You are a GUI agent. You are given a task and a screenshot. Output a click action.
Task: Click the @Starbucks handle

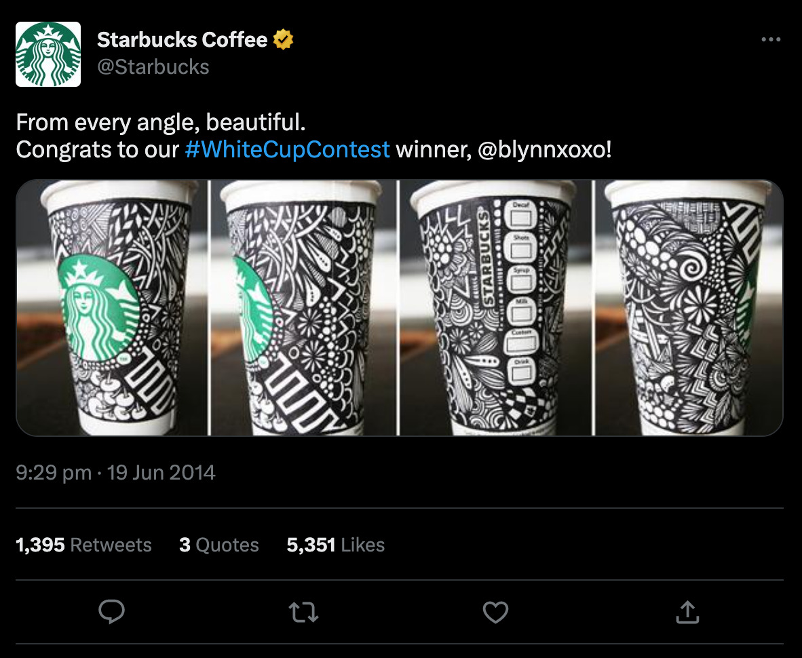[x=153, y=66]
